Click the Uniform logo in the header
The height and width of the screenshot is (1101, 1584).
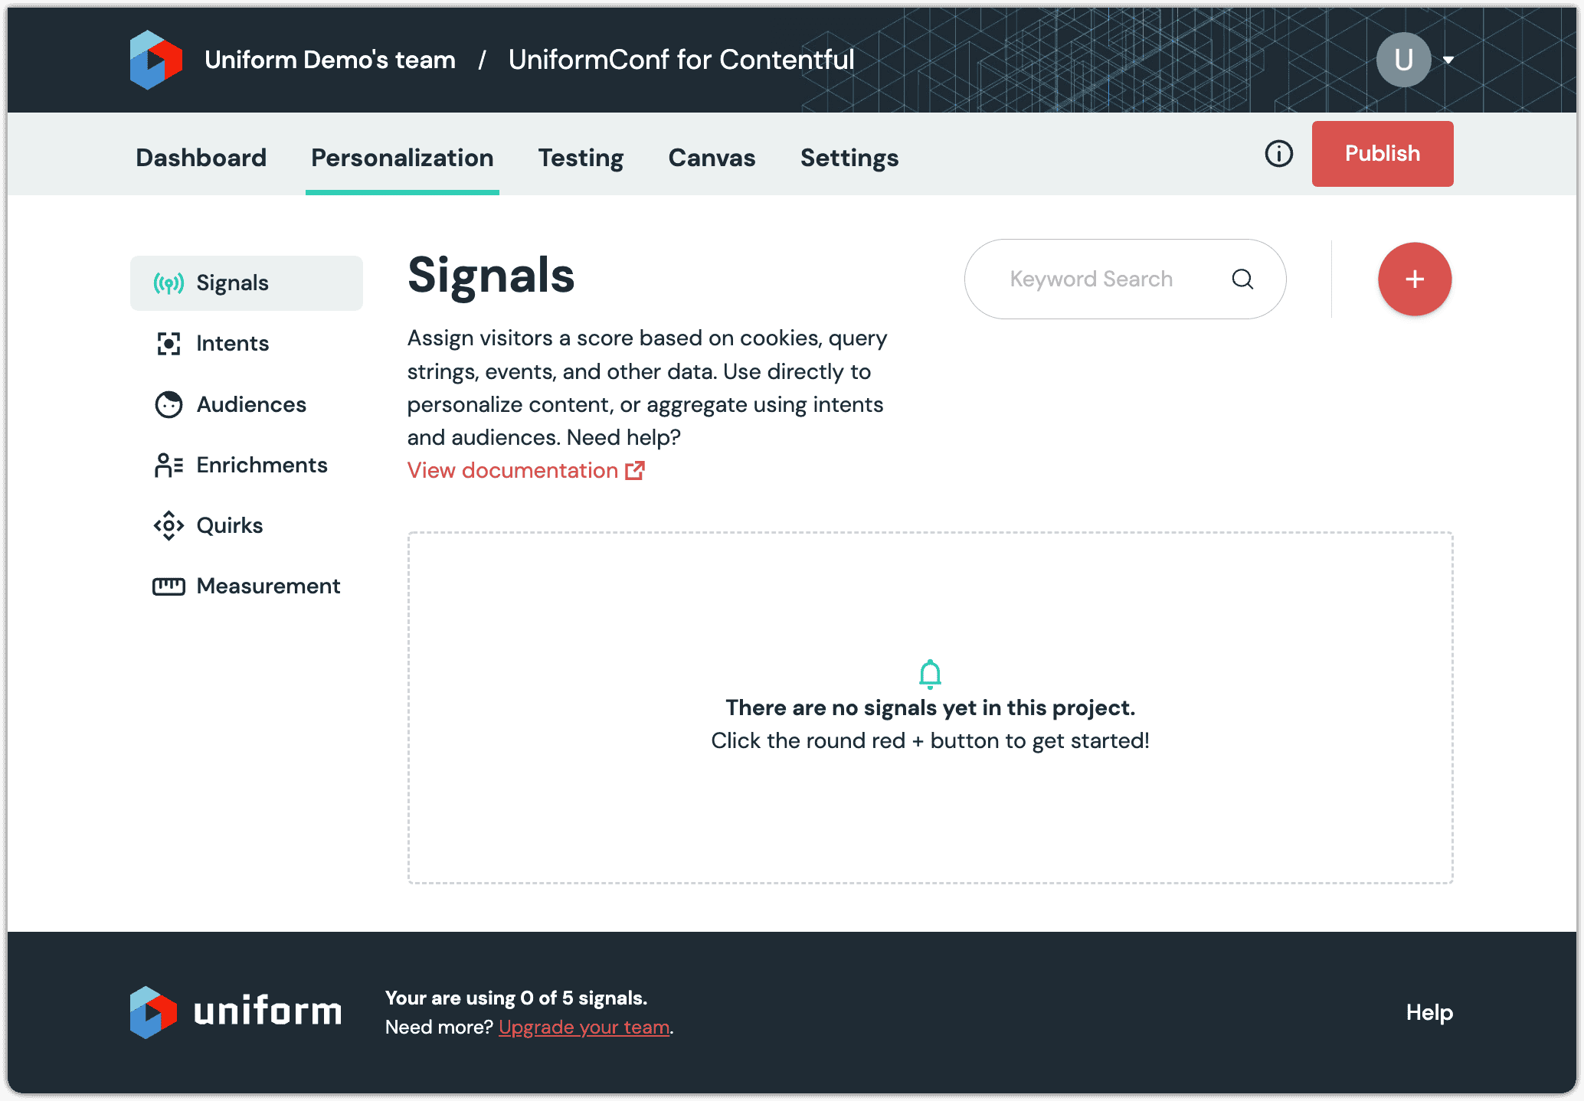156,59
